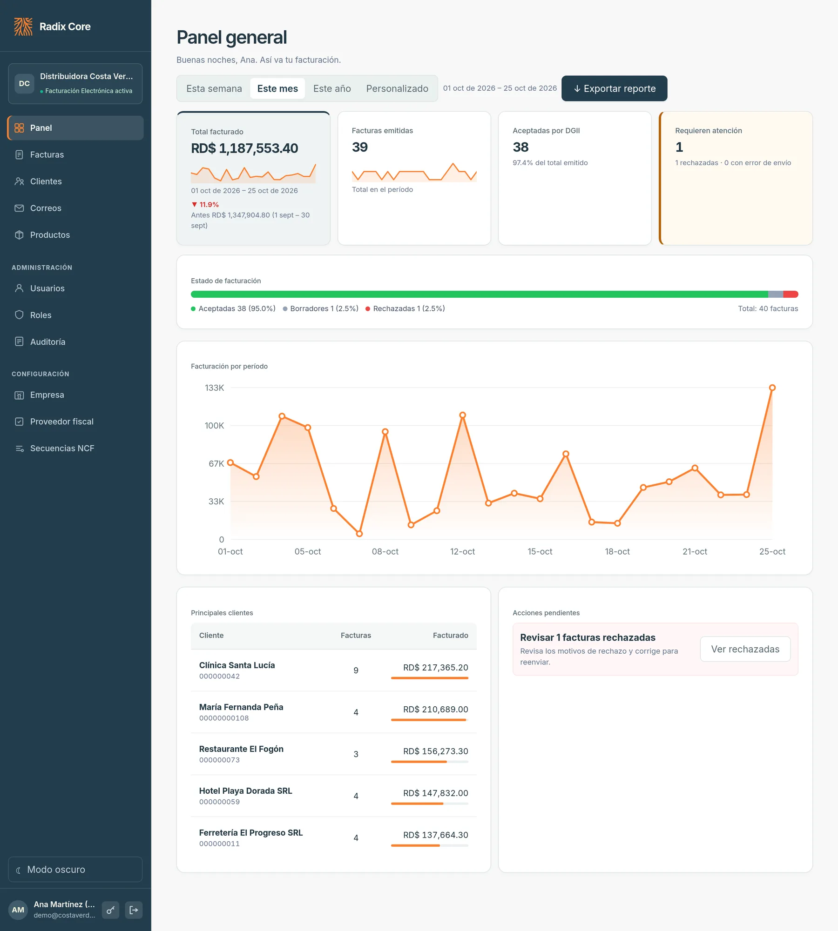Click the red Rechazadas segment of status bar
838x931 pixels.
[x=791, y=295]
